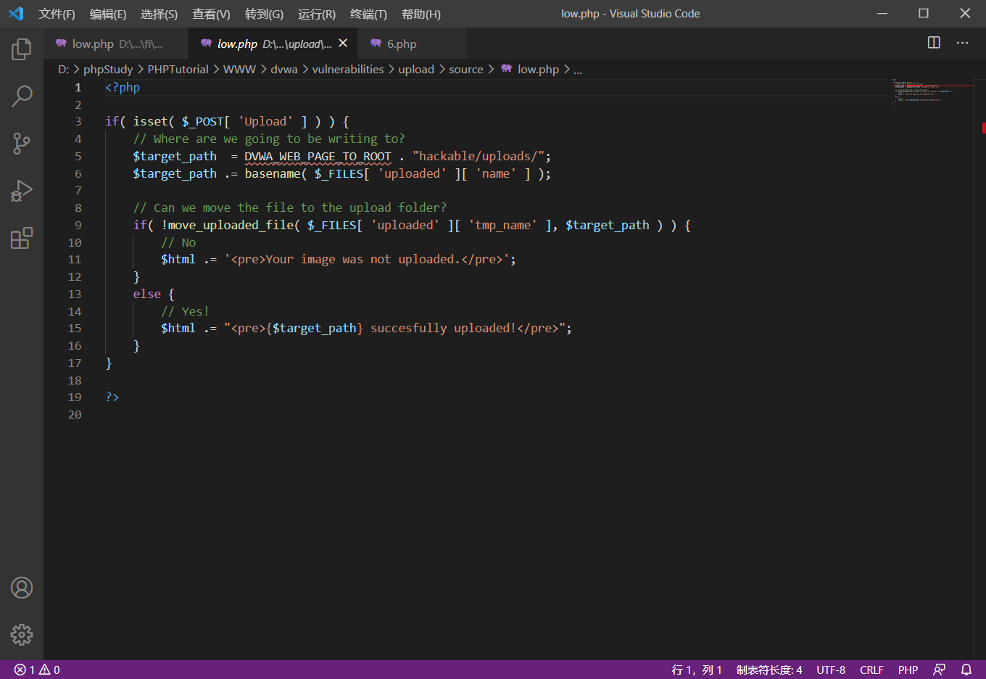Open the Source Control view

22,143
